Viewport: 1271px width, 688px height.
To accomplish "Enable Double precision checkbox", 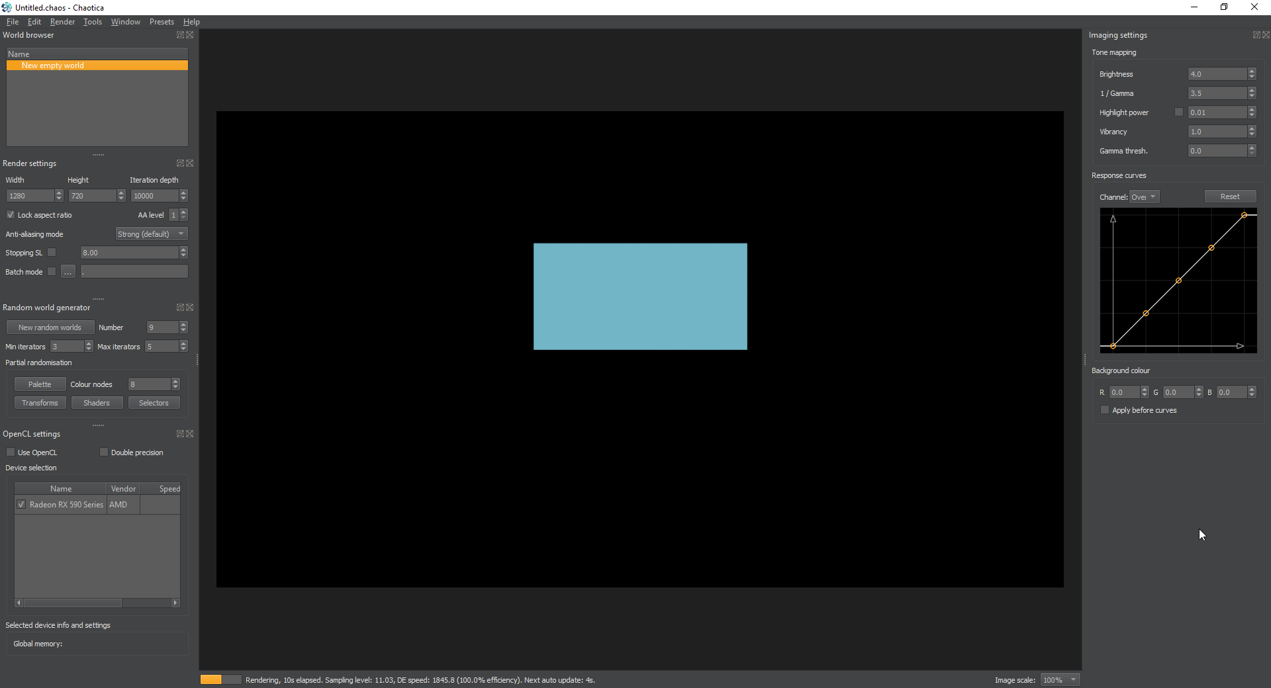I will pos(104,452).
